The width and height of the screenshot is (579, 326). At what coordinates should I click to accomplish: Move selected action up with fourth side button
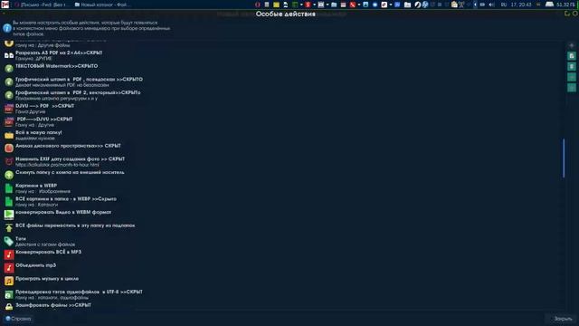click(x=571, y=77)
